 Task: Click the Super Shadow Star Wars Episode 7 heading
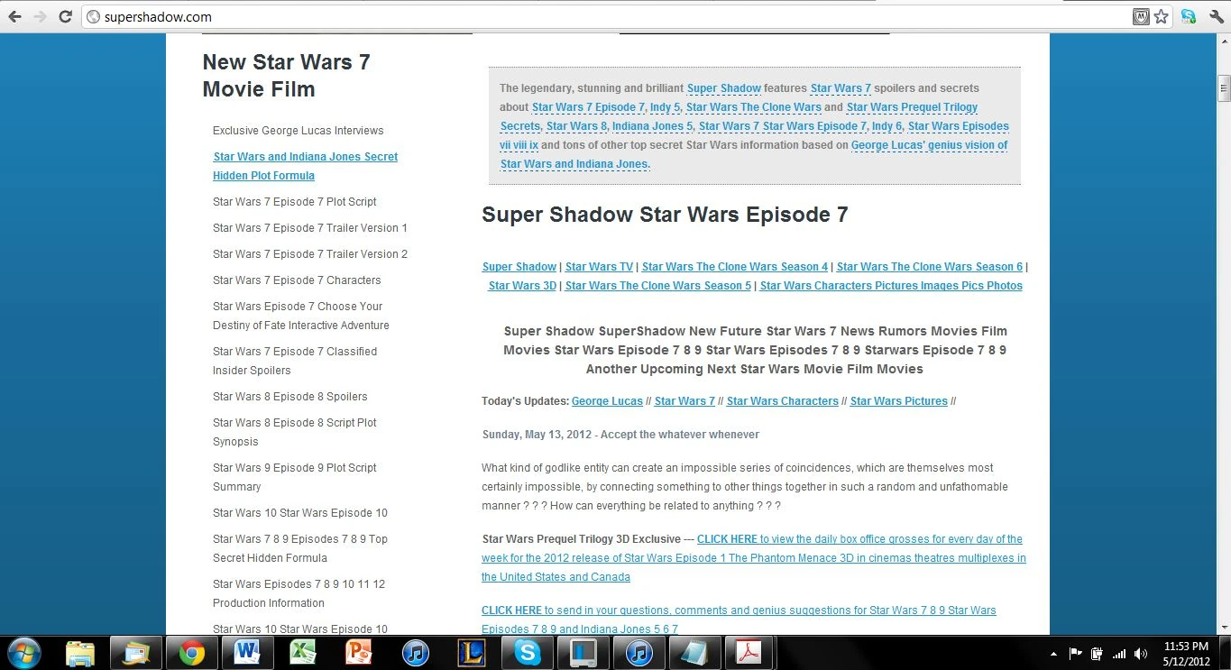(665, 215)
